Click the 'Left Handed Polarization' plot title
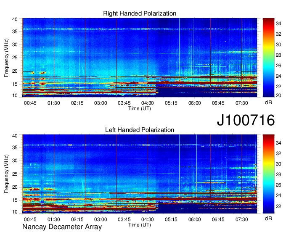The image size is (286, 232). tap(140, 130)
